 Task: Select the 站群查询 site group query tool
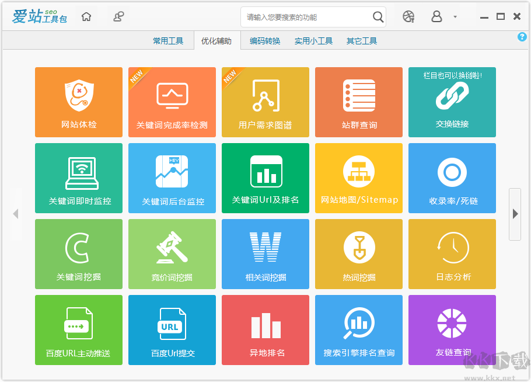[x=358, y=102]
